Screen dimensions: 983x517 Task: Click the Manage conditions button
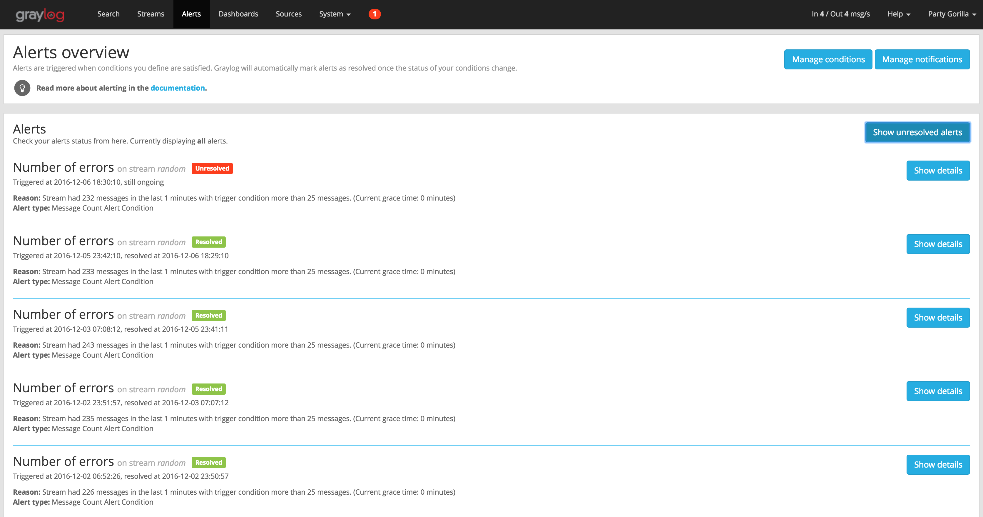[x=828, y=59]
